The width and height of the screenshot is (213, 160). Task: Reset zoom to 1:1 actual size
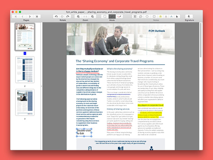pyautogui.click(x=85, y=16)
